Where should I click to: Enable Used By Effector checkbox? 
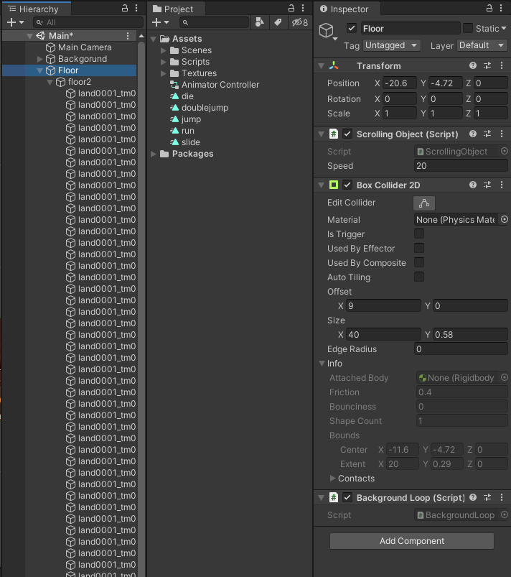tap(419, 248)
